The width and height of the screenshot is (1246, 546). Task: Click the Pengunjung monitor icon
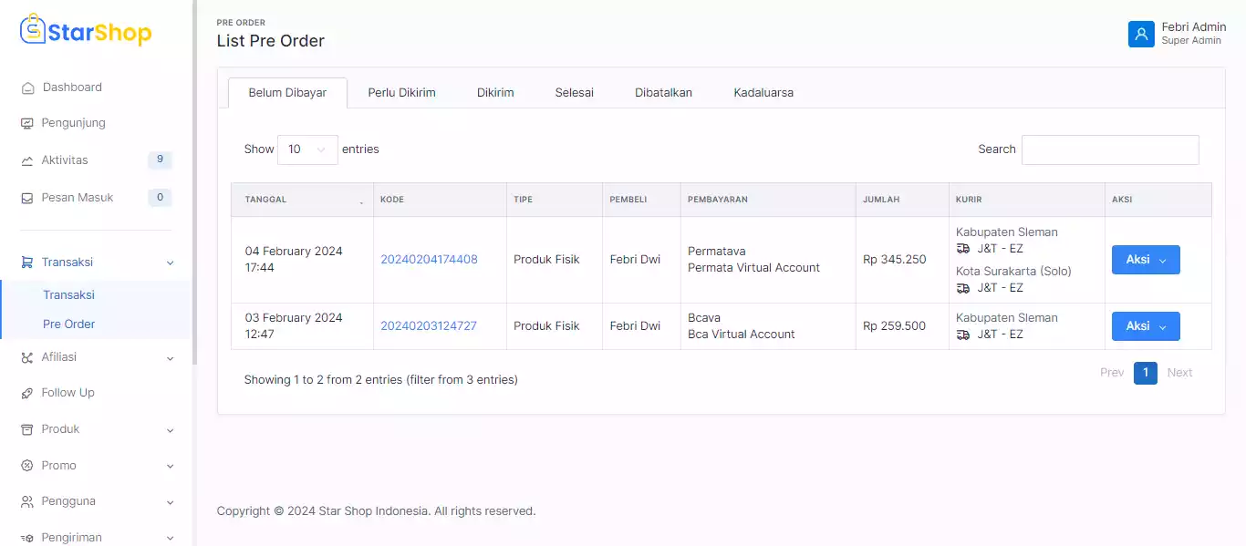click(x=27, y=123)
